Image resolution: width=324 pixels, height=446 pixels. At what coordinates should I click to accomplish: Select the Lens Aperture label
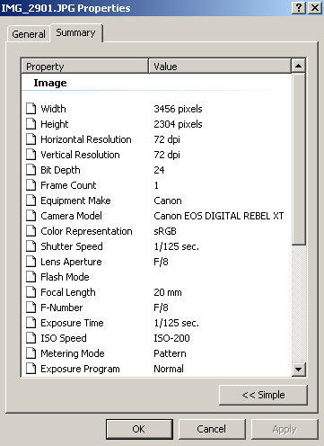71,262
